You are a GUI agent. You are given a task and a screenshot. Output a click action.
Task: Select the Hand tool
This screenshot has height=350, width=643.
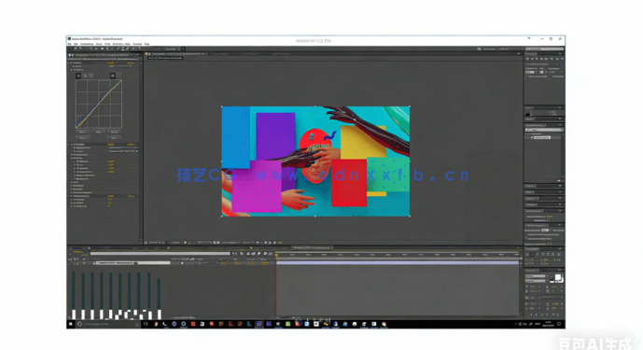pos(76,49)
